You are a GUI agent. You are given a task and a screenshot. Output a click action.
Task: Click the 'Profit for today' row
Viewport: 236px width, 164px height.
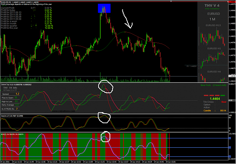coord(27,10)
